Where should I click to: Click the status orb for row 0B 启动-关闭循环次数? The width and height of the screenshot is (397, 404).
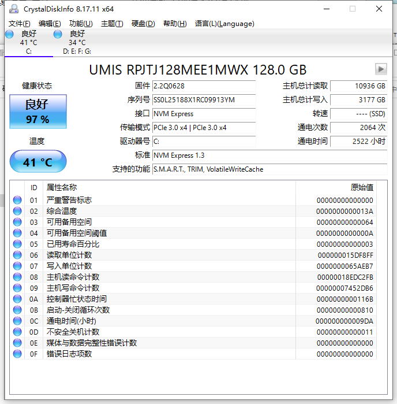coord(17,310)
